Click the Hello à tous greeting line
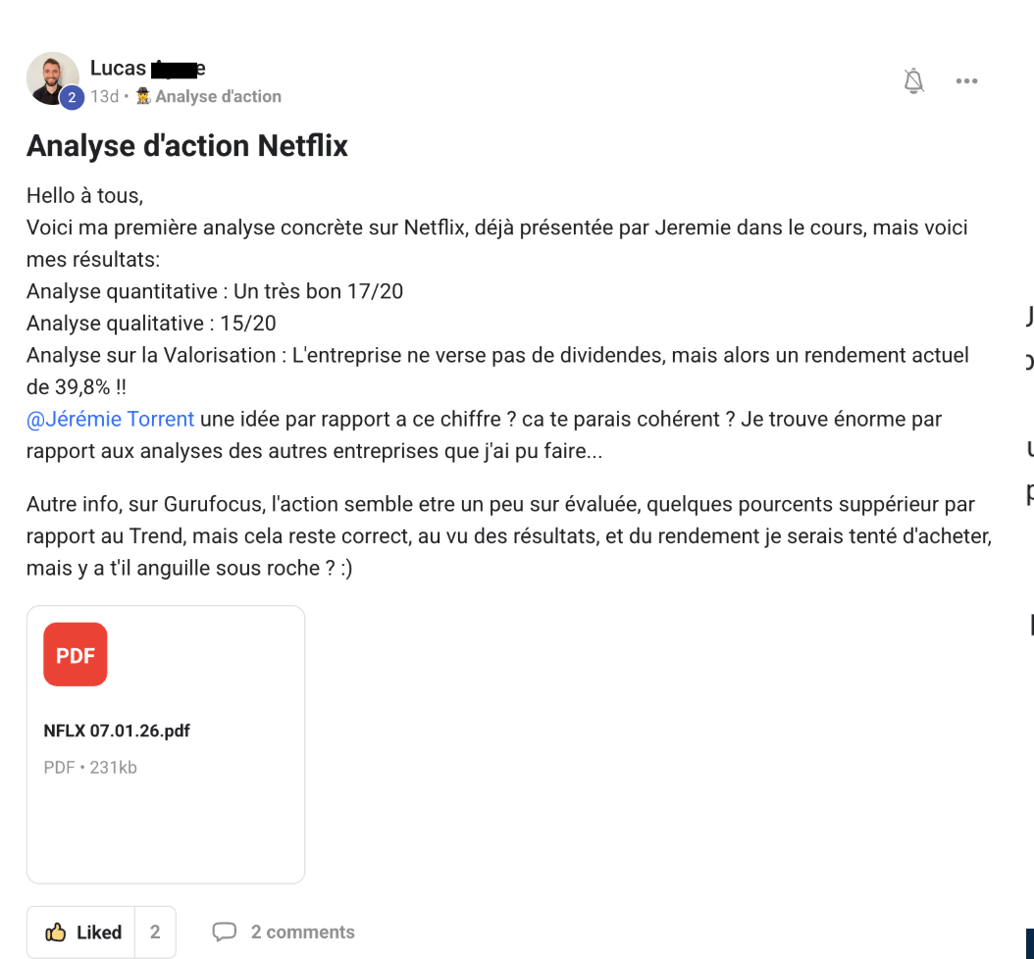Viewport: 1034px width, 959px height. (x=84, y=196)
